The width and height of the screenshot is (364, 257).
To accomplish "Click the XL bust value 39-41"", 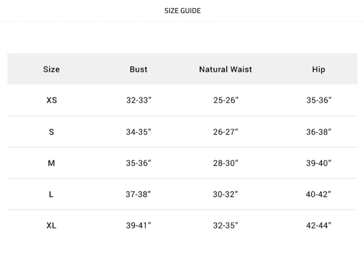I will pos(139,225).
